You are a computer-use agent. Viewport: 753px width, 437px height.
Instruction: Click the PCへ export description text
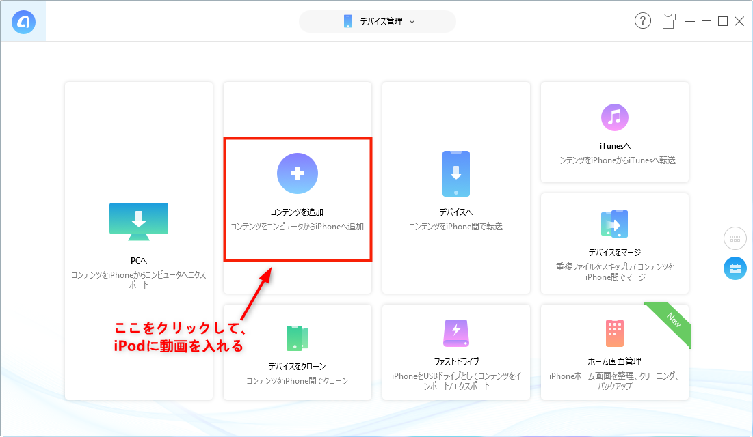pos(139,280)
